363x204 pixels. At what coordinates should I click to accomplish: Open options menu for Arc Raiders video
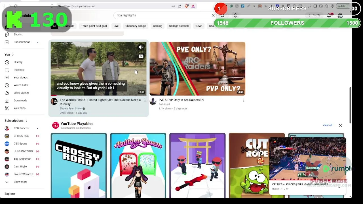[x=244, y=100]
